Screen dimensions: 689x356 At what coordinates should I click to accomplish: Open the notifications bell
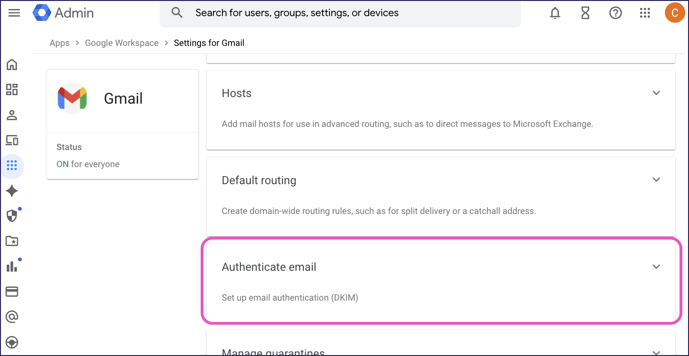pyautogui.click(x=555, y=13)
